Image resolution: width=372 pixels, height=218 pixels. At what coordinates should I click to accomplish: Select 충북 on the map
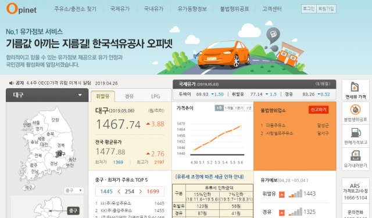click(x=50, y=134)
